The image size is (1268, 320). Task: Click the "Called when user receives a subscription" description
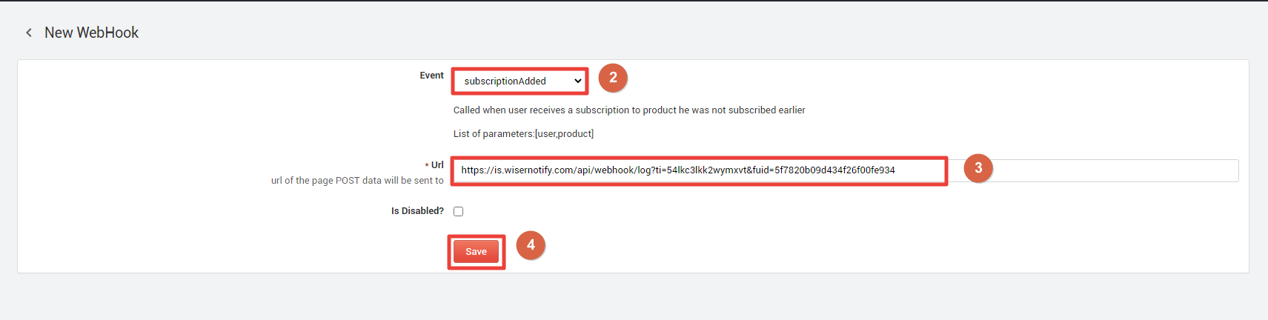(x=629, y=110)
